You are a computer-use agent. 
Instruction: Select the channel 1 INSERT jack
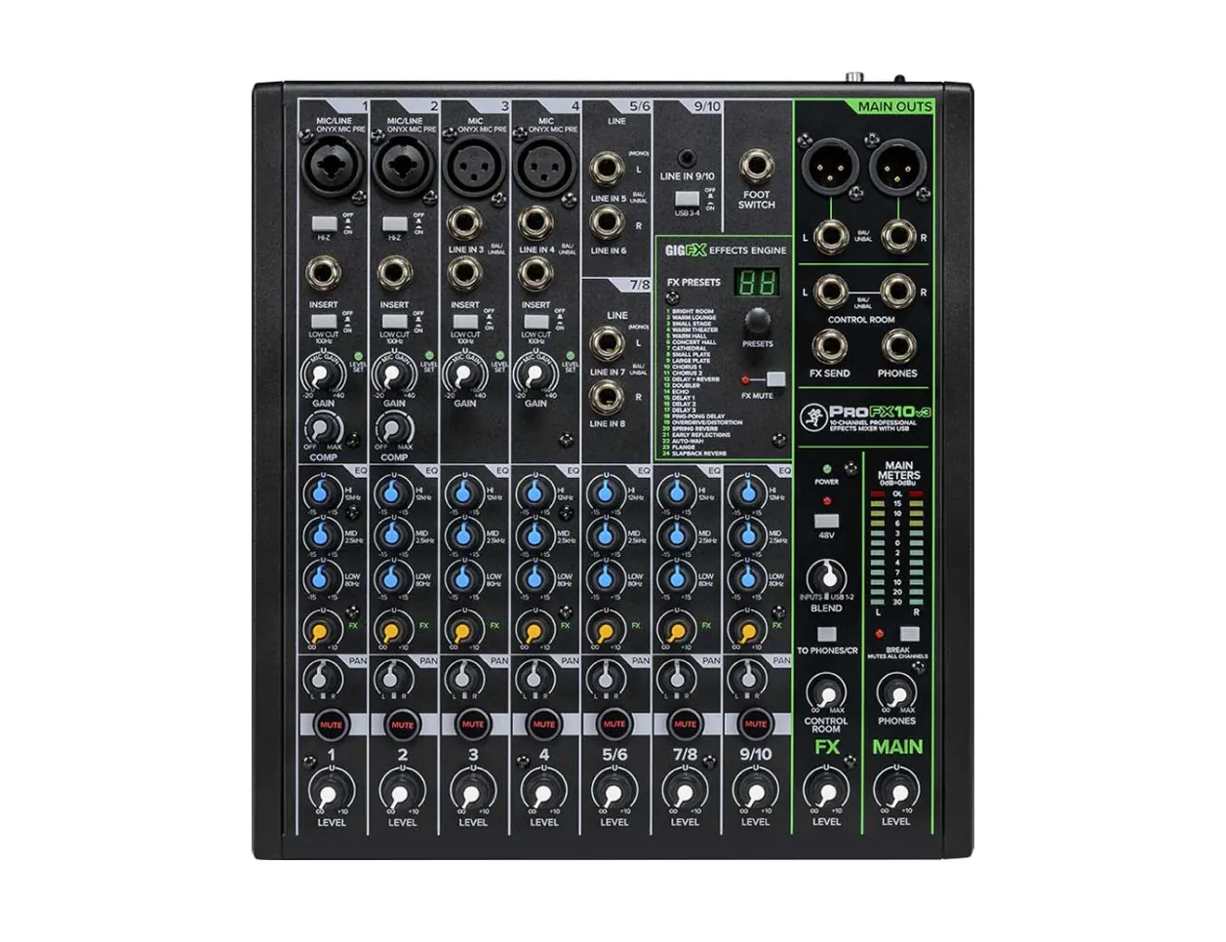click(x=324, y=275)
